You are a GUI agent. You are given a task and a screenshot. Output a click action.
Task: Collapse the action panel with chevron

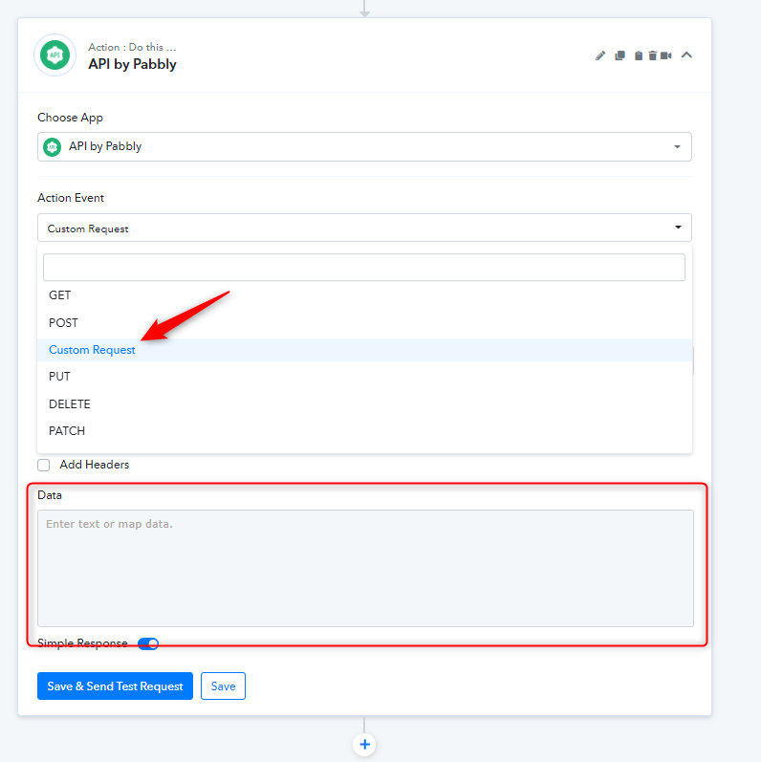click(686, 55)
